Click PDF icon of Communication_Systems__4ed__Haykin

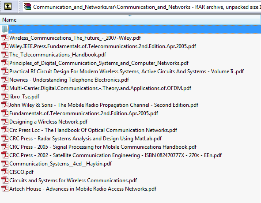[5, 164]
